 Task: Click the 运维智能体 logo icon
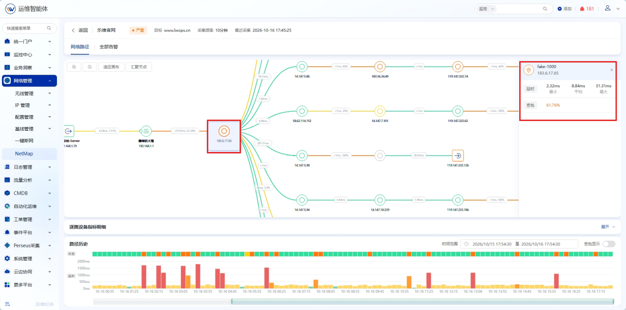10,9
